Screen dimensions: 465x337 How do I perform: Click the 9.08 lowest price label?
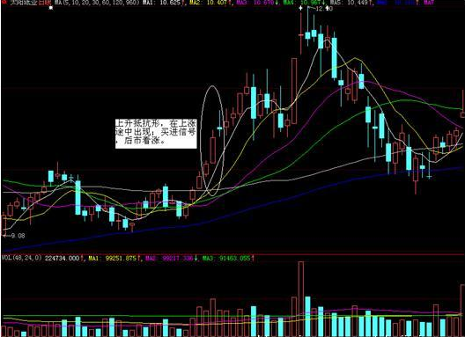(18, 236)
